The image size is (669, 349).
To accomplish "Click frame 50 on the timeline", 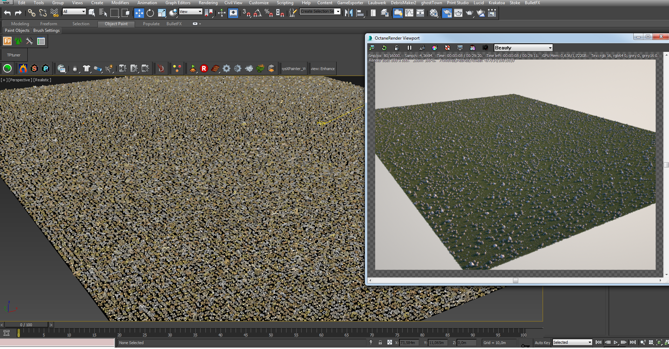I will pyautogui.click(x=271, y=333).
